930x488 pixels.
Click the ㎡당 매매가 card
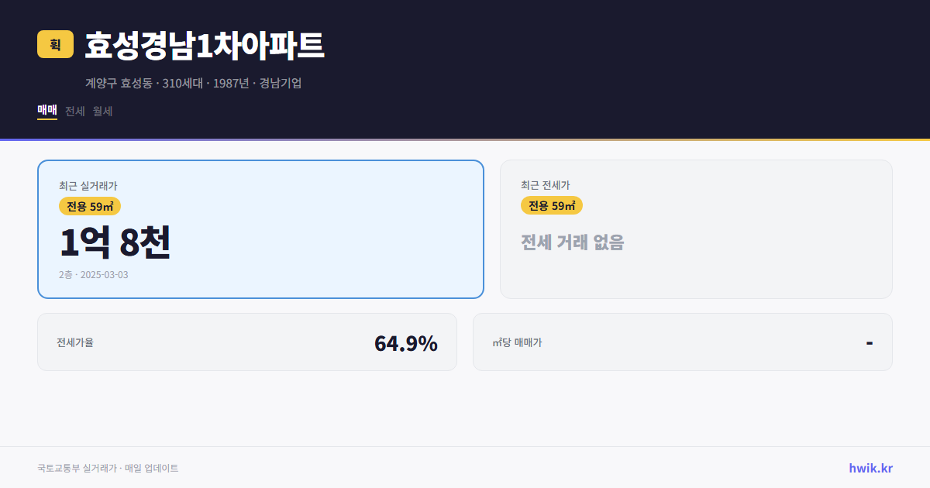(x=682, y=342)
